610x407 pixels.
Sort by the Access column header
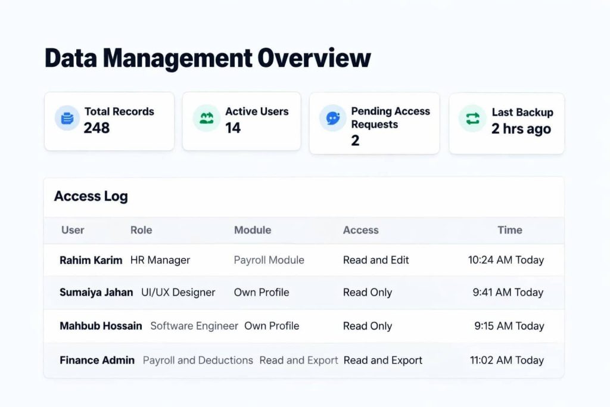click(360, 230)
